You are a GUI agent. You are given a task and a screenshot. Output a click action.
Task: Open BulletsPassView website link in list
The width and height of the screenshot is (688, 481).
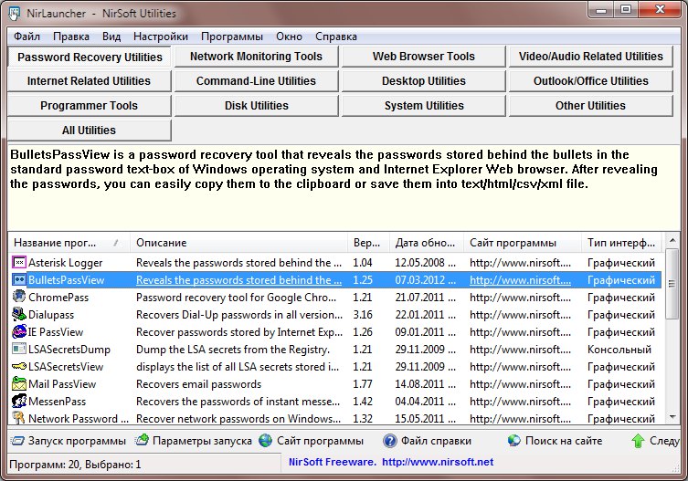click(520, 280)
